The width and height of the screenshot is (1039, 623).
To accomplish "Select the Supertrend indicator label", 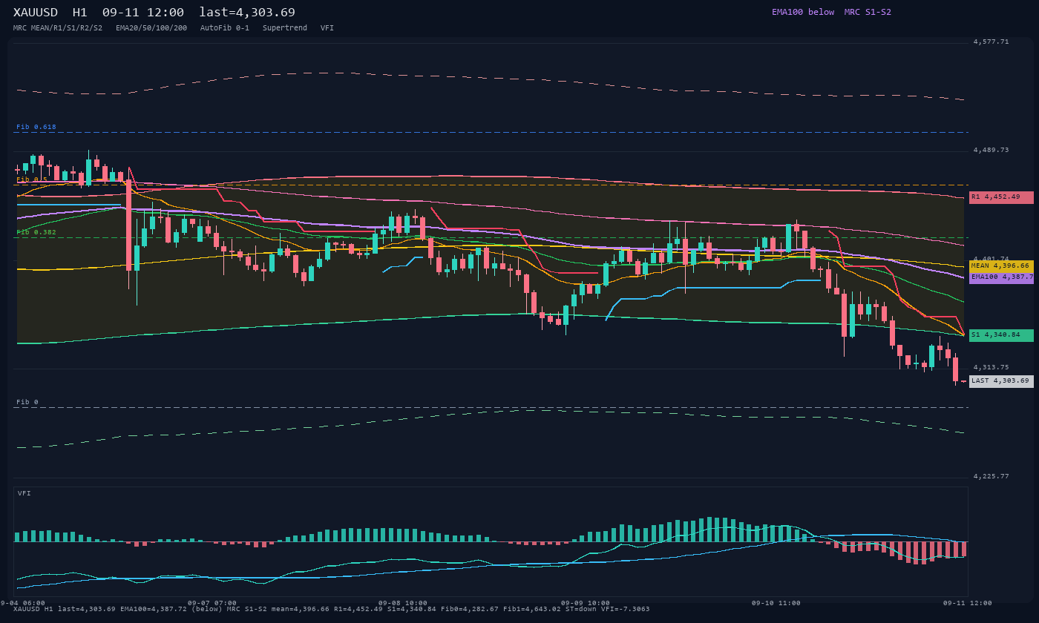I will coord(285,27).
